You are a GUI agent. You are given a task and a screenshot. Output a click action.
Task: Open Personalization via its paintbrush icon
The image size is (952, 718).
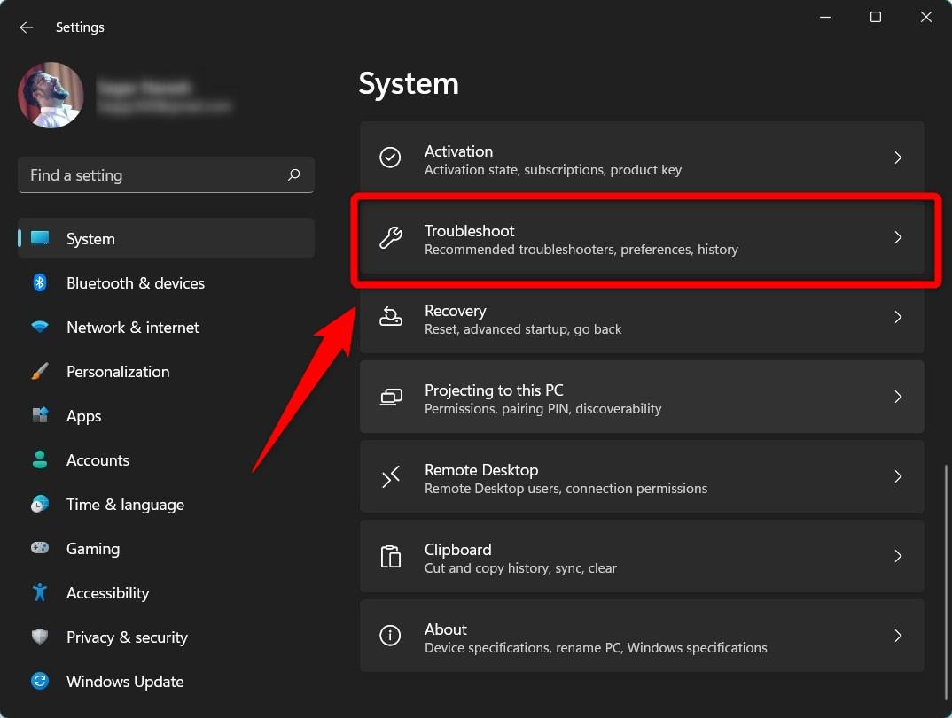tap(40, 371)
